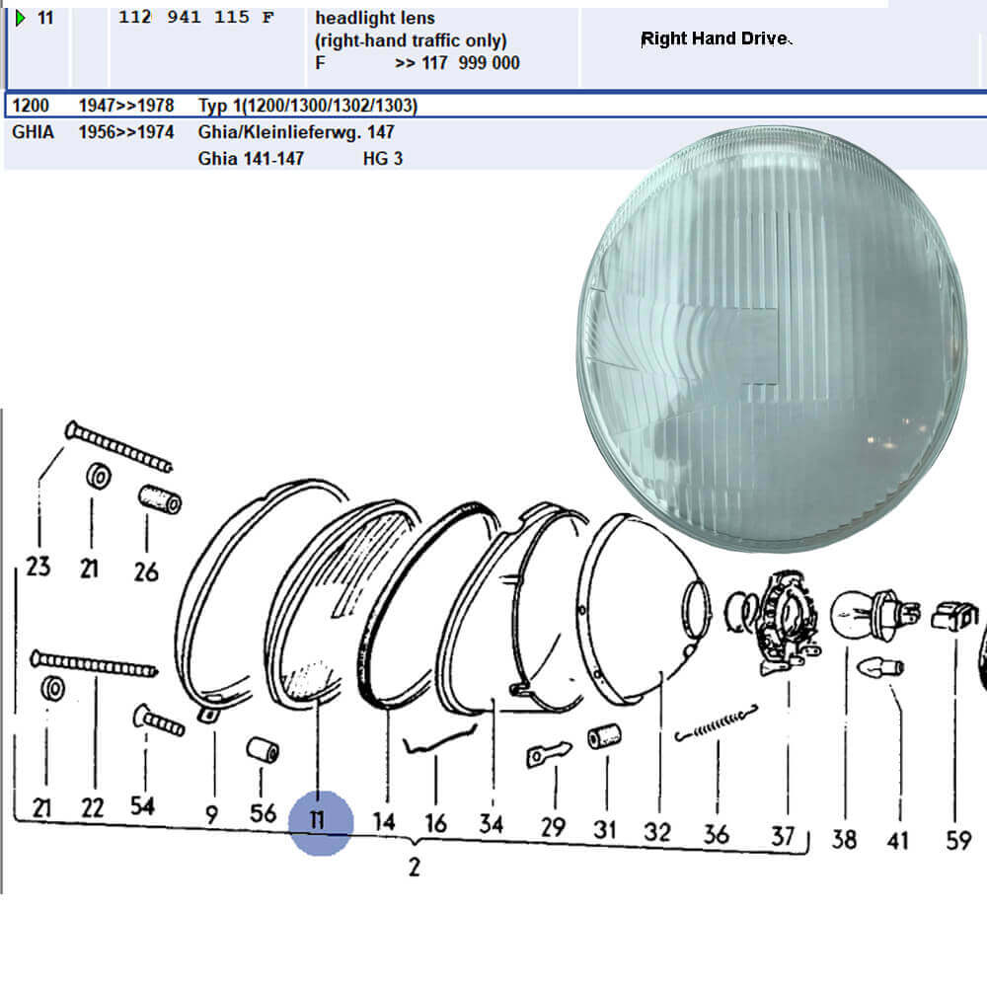Click the blue highlighted number 11 marker
Screen dimensions: 987x987
pos(320,821)
